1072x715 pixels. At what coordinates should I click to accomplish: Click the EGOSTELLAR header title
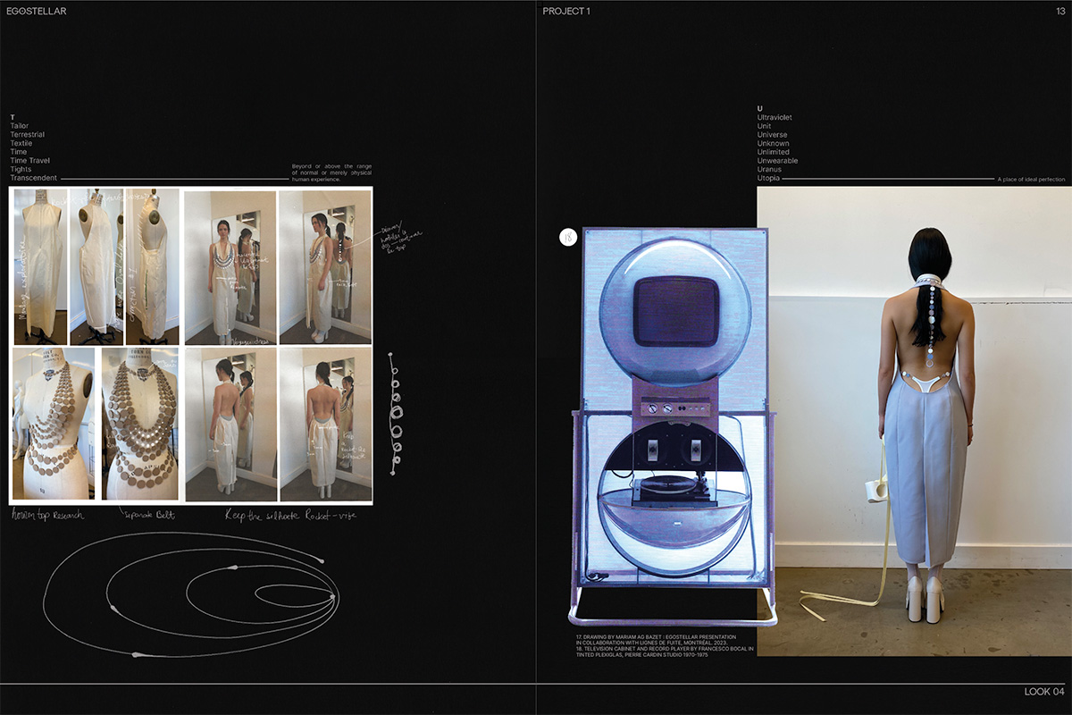pyautogui.click(x=37, y=12)
